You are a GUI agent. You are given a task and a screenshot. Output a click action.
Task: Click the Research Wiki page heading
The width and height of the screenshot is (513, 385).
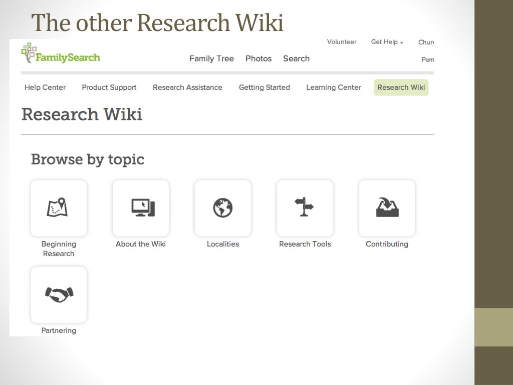pos(82,114)
